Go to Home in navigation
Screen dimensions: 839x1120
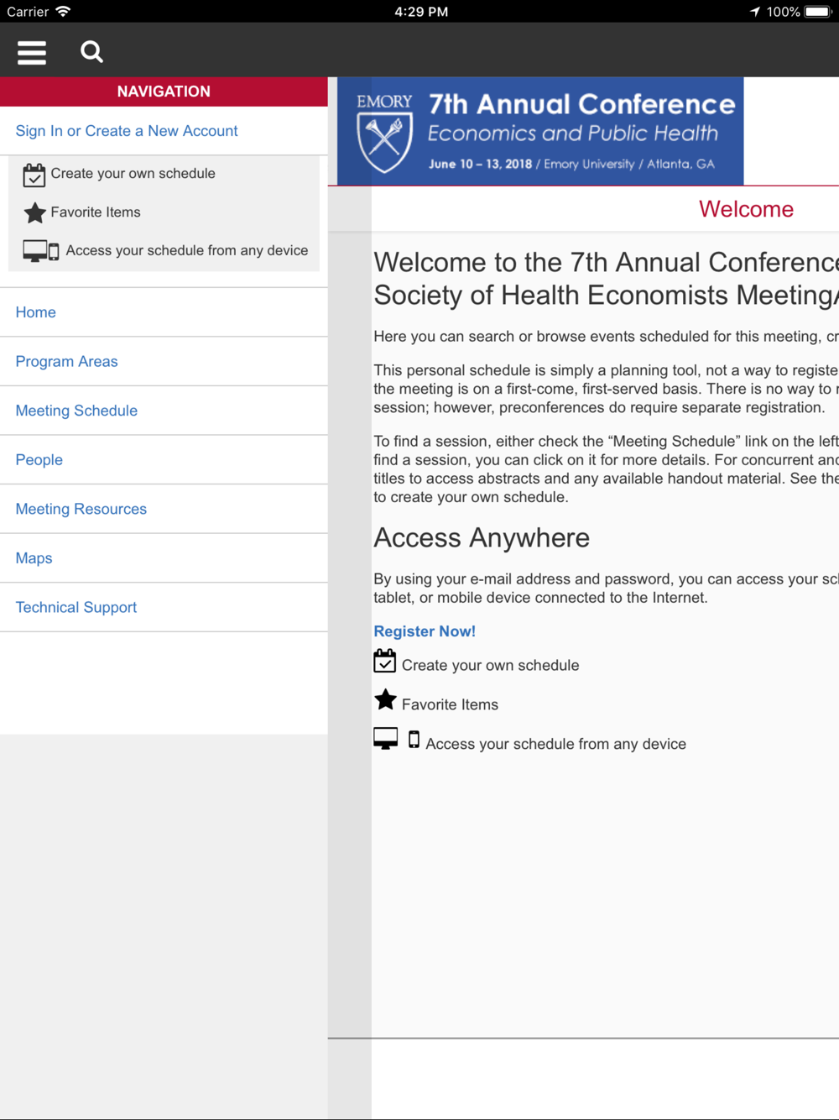pos(164,312)
